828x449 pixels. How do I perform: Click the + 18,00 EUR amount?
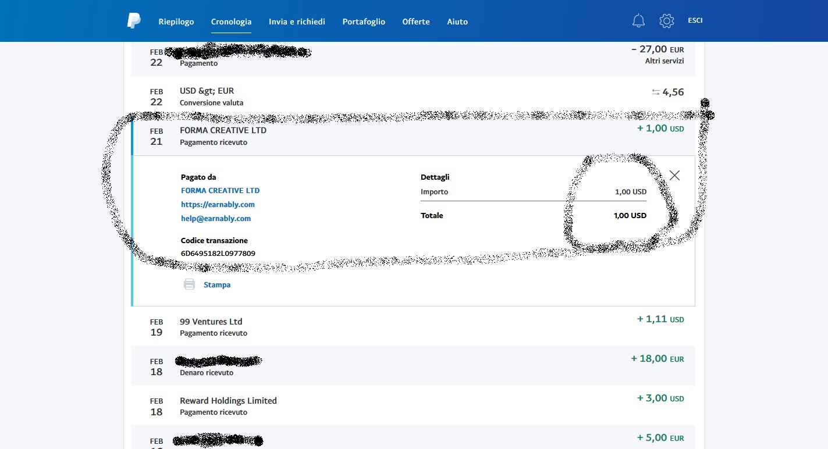click(x=658, y=359)
